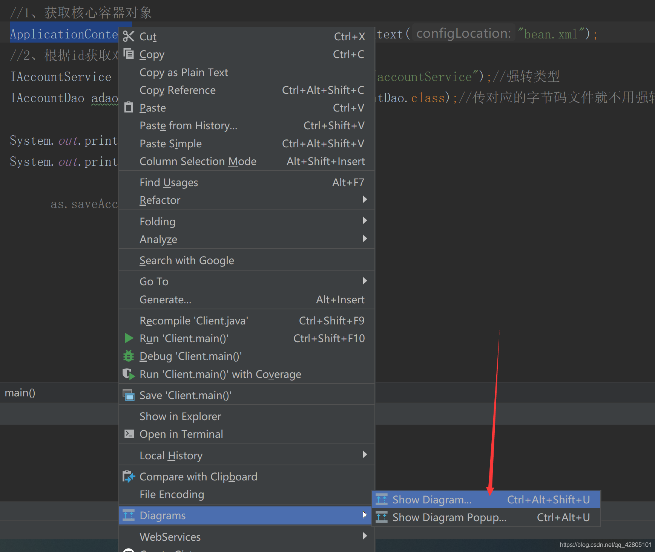Open the Generate... menu entry

coord(247,300)
